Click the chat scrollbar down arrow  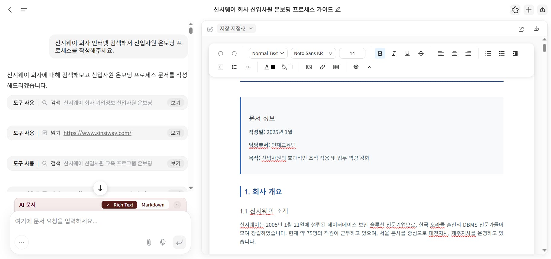pyautogui.click(x=191, y=188)
